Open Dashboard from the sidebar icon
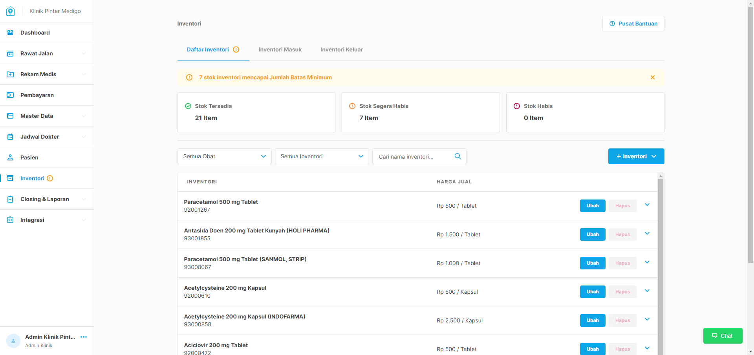This screenshot has width=754, height=355. [10, 33]
